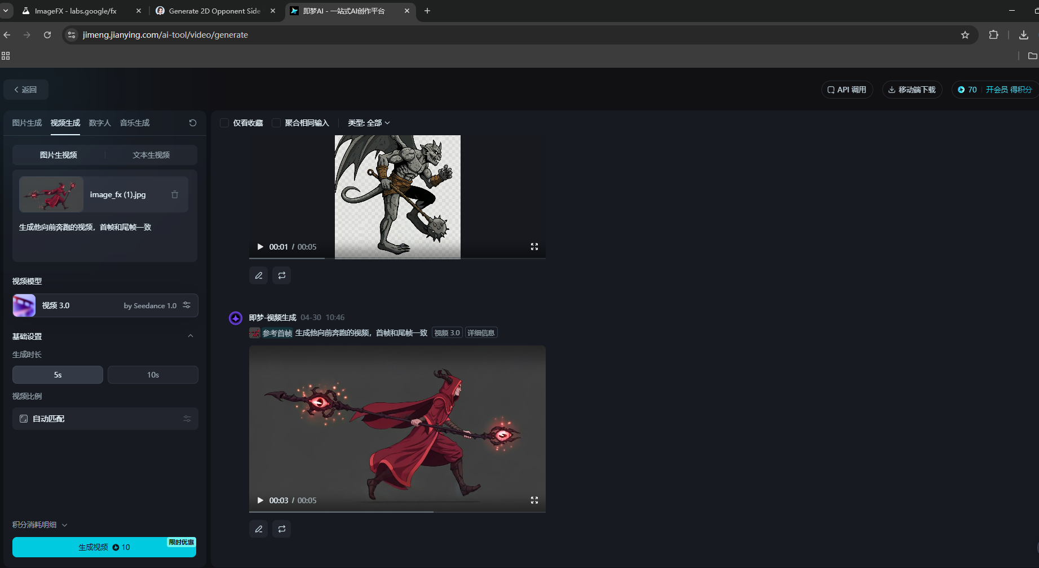Switch to 音乐生成 tab
The image size is (1039, 568).
coord(135,123)
